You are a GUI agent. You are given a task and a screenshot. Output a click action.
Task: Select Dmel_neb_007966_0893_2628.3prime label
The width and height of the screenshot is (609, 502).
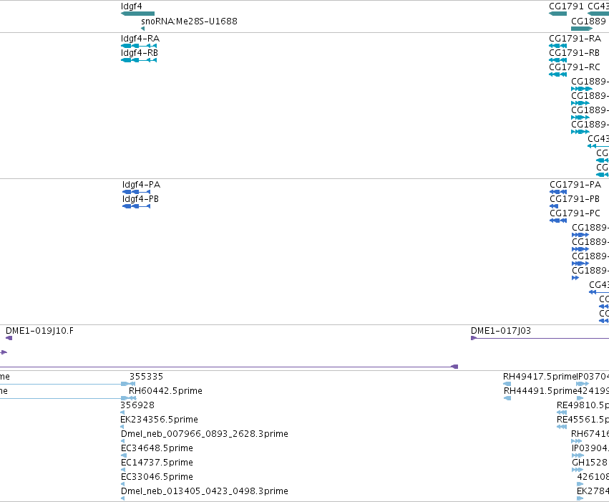coord(205,434)
